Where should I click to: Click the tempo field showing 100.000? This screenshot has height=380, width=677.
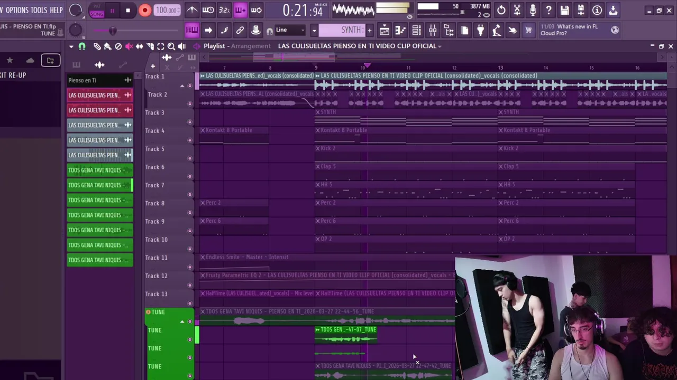coord(166,11)
